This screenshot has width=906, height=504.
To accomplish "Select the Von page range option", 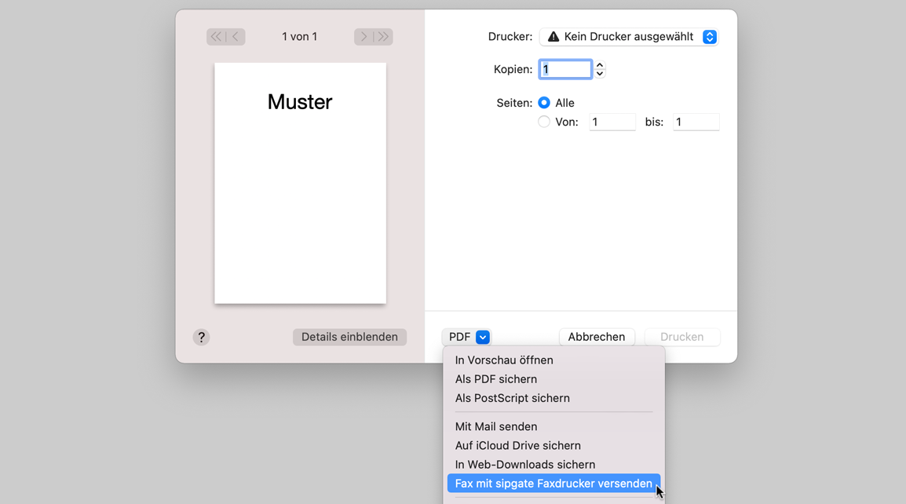I will coord(543,122).
